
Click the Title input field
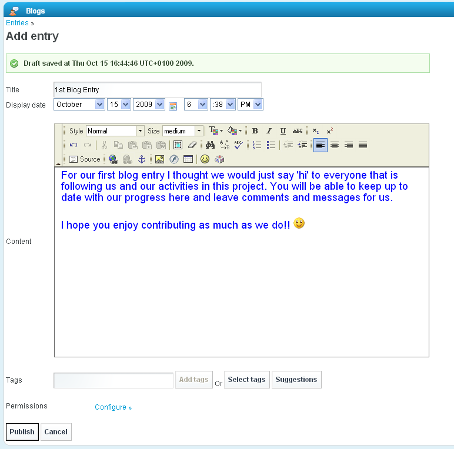(158, 90)
